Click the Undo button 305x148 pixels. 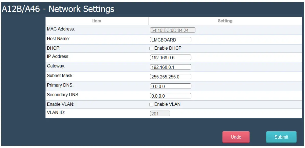[x=236, y=137]
